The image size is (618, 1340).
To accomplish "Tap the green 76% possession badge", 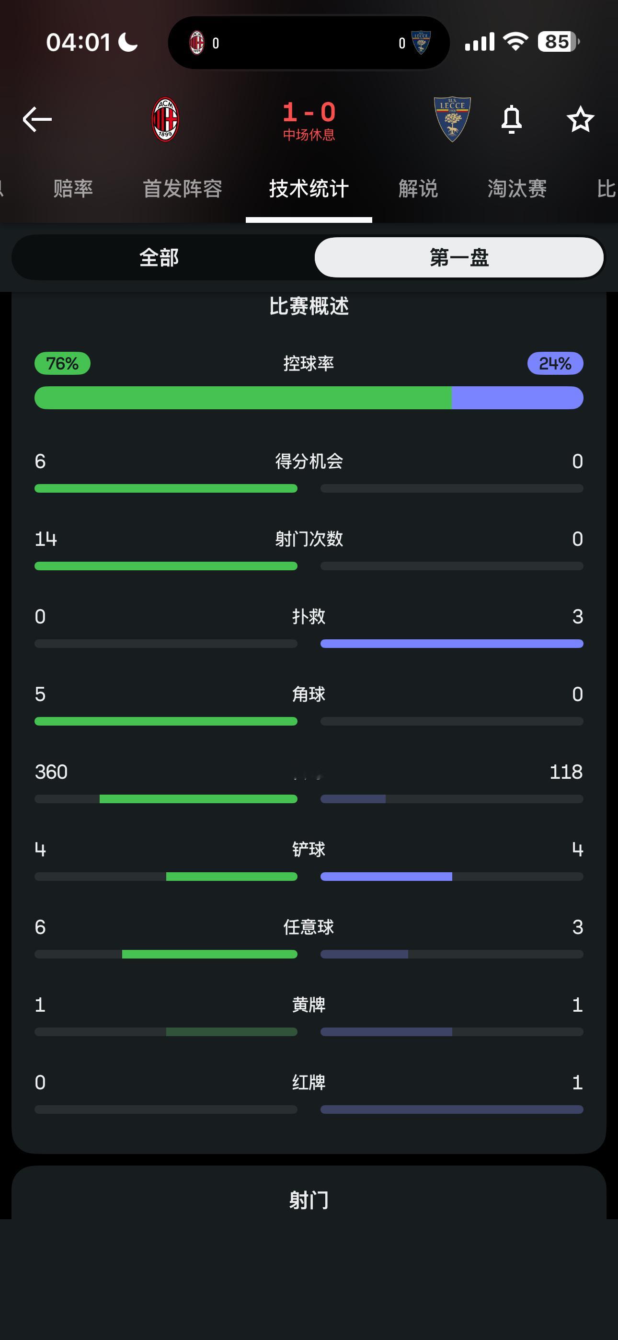I will pos(62,363).
